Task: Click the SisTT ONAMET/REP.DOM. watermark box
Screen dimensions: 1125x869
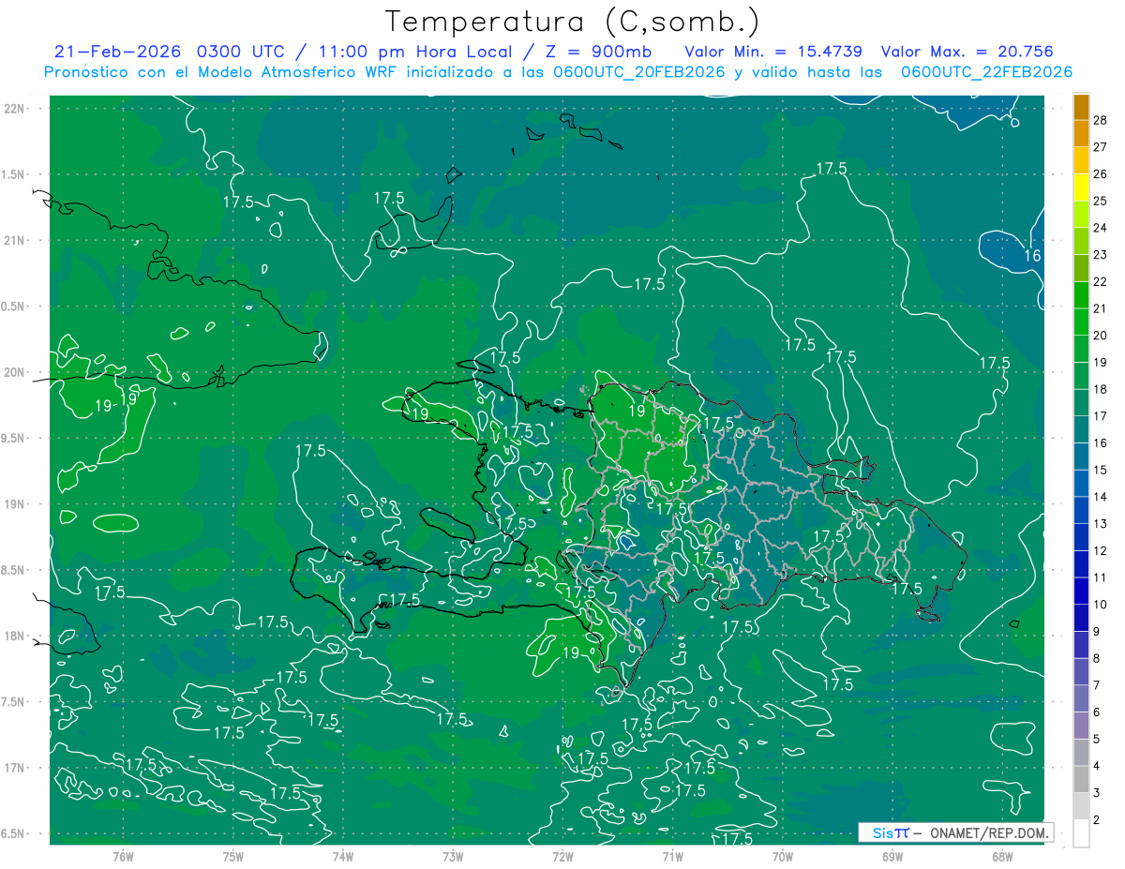Action: [955, 832]
